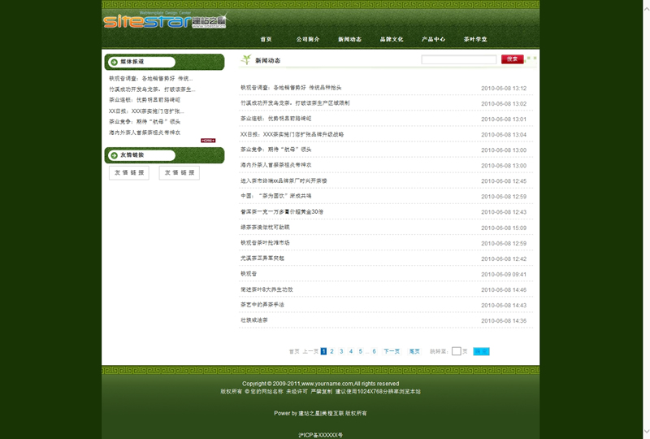Click 下一页 next page link
This screenshot has width=650, height=439.
tap(392, 351)
